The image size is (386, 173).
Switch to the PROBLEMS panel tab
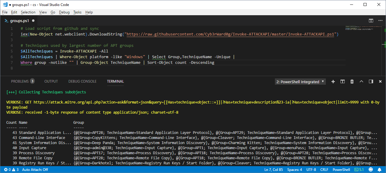tap(23, 81)
